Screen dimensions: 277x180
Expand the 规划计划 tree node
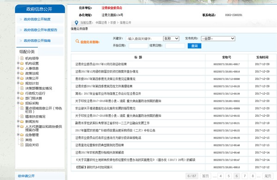coord(18,83)
